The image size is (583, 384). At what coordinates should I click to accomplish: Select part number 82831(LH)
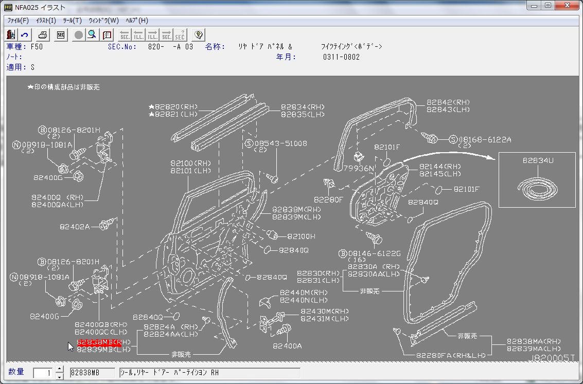click(319, 280)
